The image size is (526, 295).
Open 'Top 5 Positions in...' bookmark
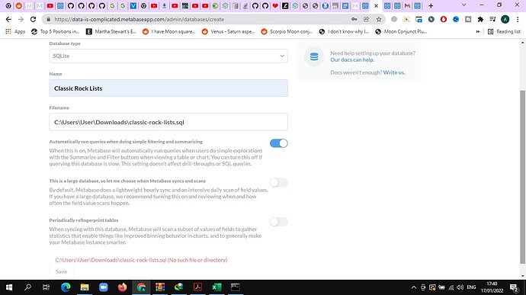pos(56,31)
